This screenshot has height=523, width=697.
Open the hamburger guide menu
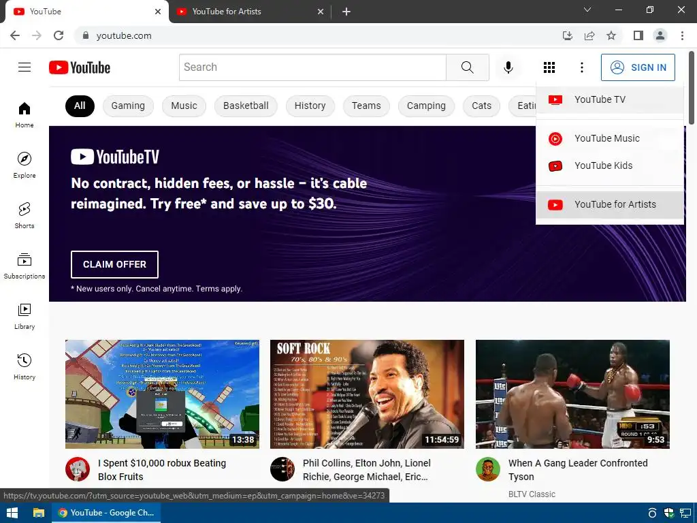[25, 67]
